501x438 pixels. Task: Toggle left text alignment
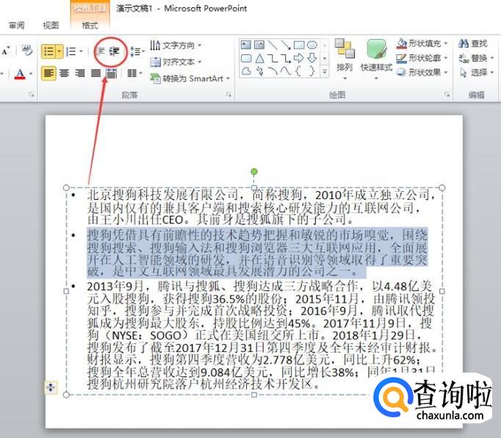(x=48, y=73)
